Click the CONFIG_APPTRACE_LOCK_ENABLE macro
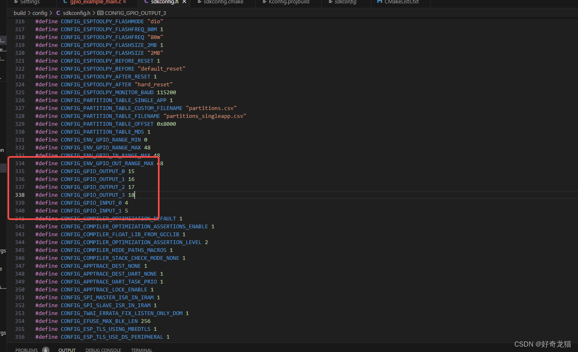The height and width of the screenshot is (352, 578). tap(104, 289)
